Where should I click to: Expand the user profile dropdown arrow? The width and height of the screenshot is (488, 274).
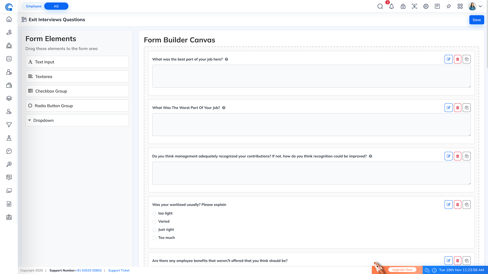coord(480,6)
